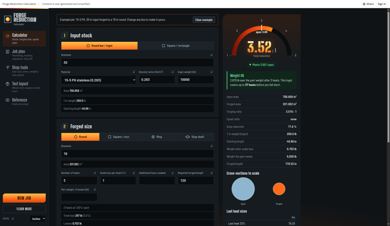Lock the Additional hours soaked field
This screenshot has height=226, width=390.
(x=173, y=173)
